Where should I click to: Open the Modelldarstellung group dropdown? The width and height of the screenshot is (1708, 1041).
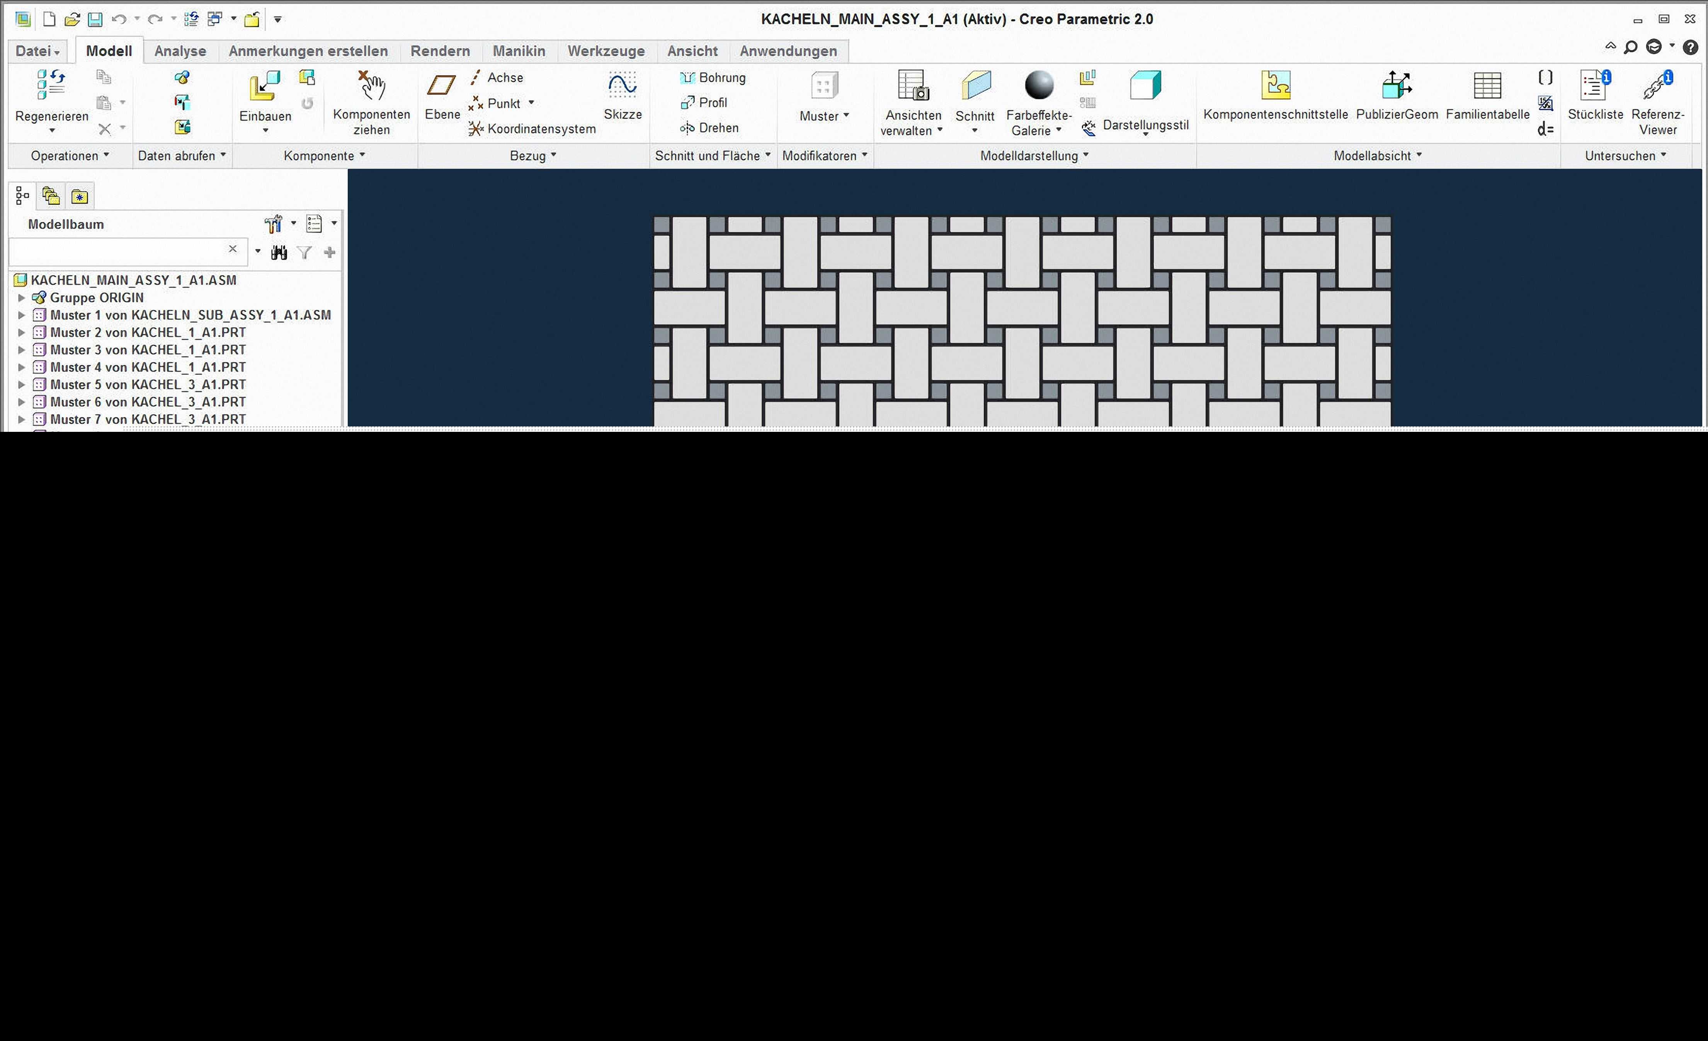click(x=1034, y=156)
